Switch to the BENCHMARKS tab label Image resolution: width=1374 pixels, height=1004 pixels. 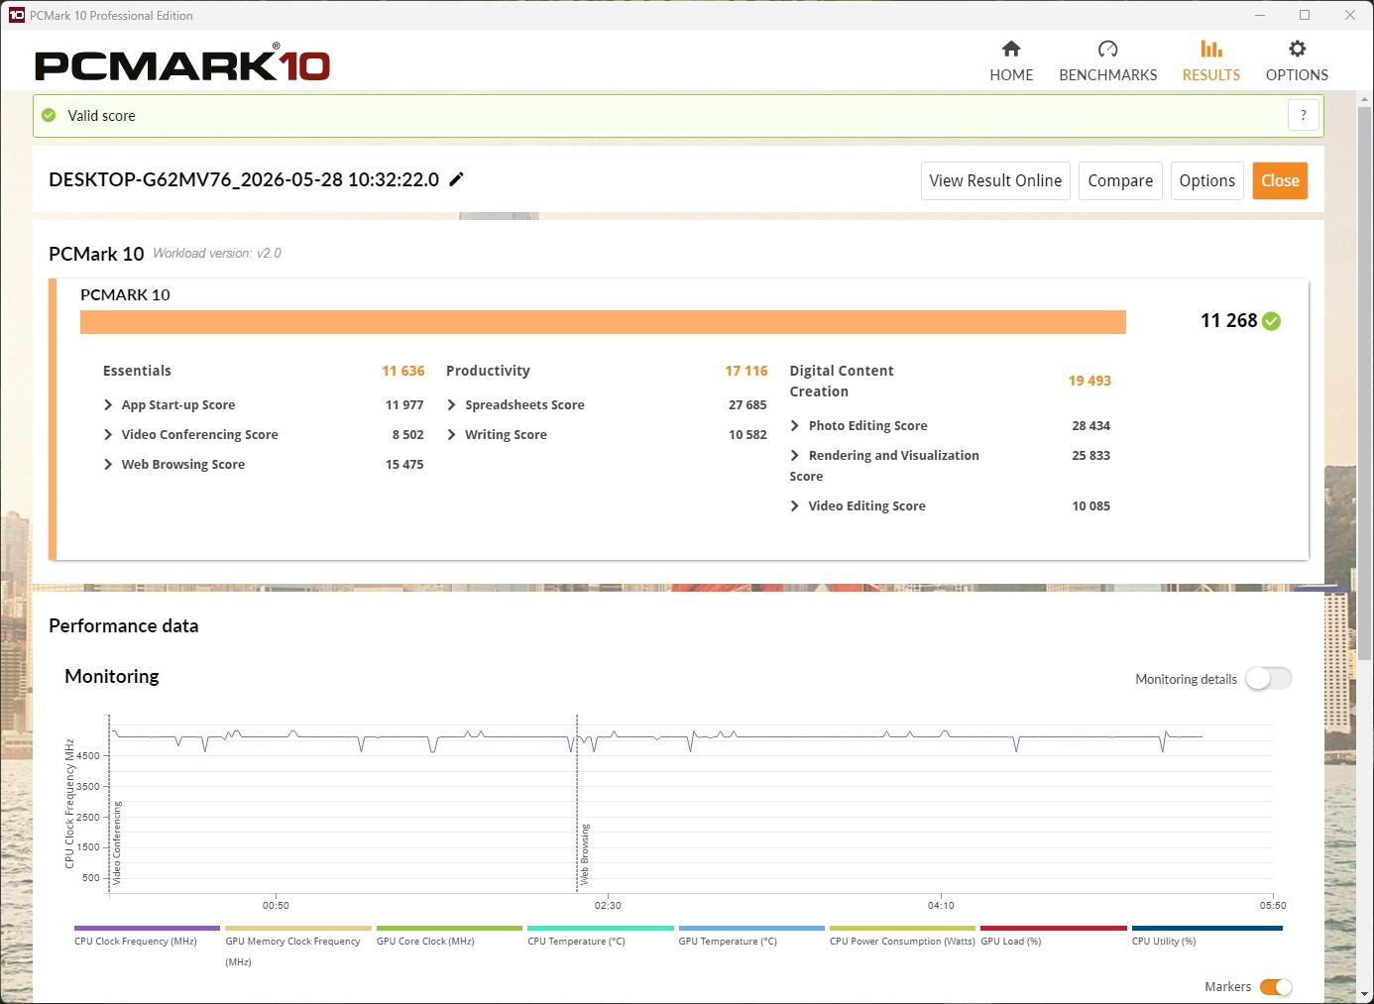[x=1108, y=75]
